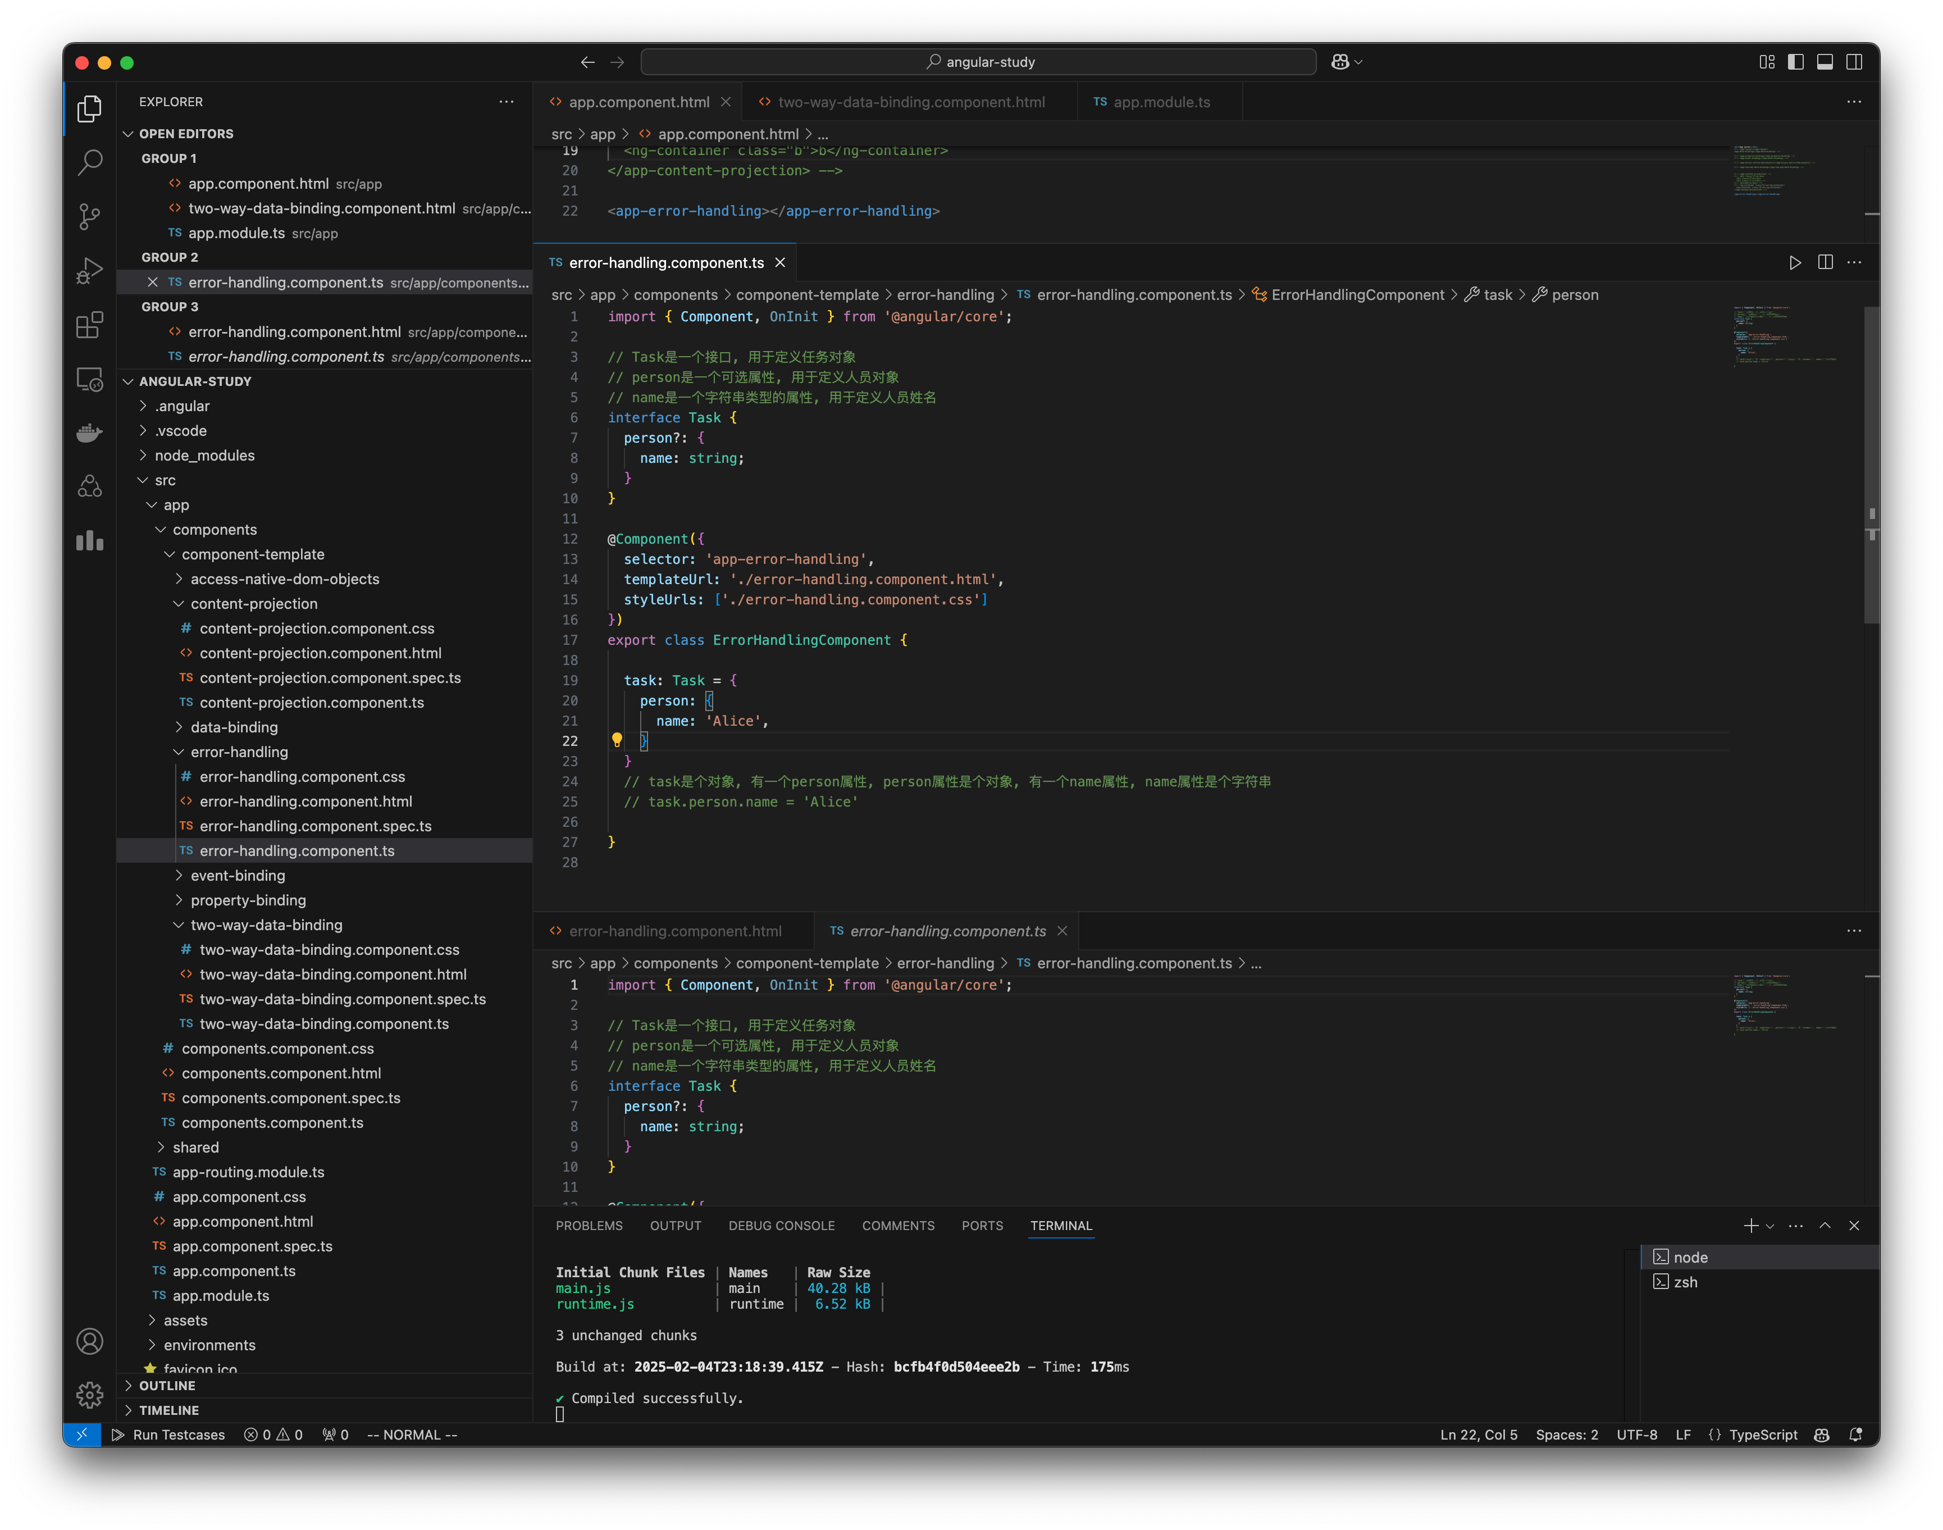The height and width of the screenshot is (1530, 1943).
Task: Switch to the PROBLEMS tab
Action: coord(589,1226)
